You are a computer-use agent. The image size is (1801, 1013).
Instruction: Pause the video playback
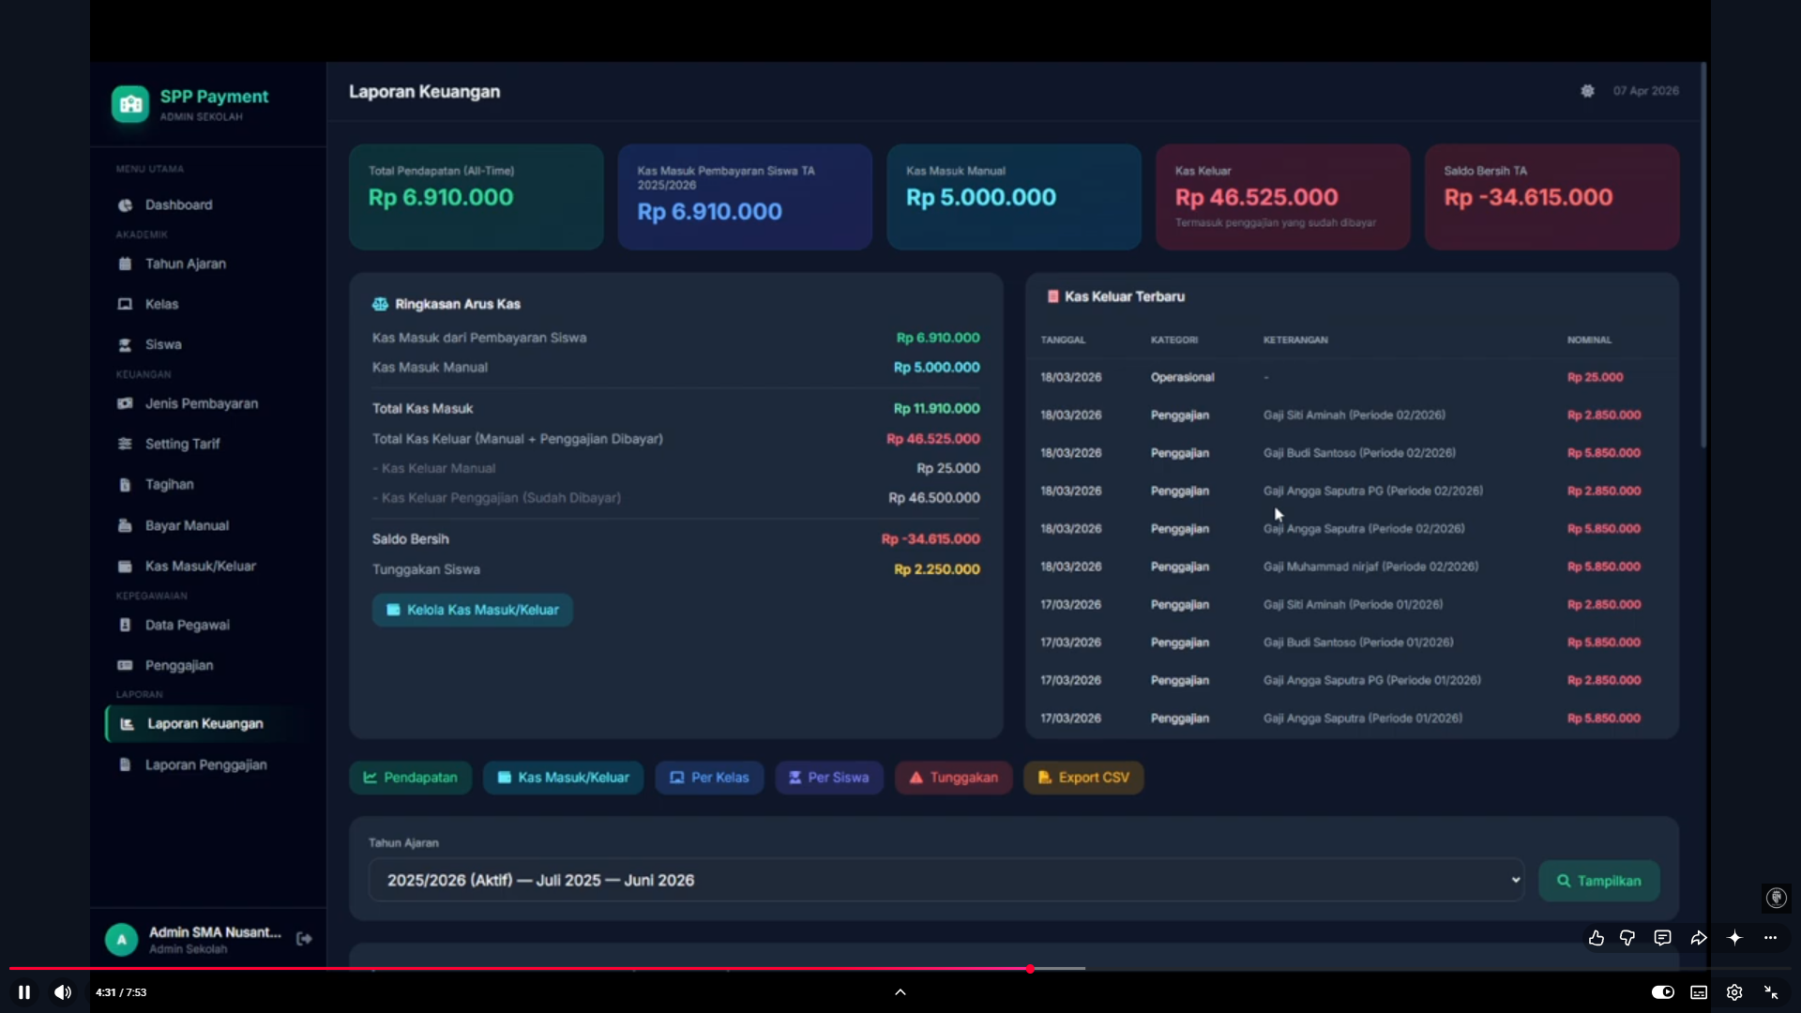[x=24, y=992]
